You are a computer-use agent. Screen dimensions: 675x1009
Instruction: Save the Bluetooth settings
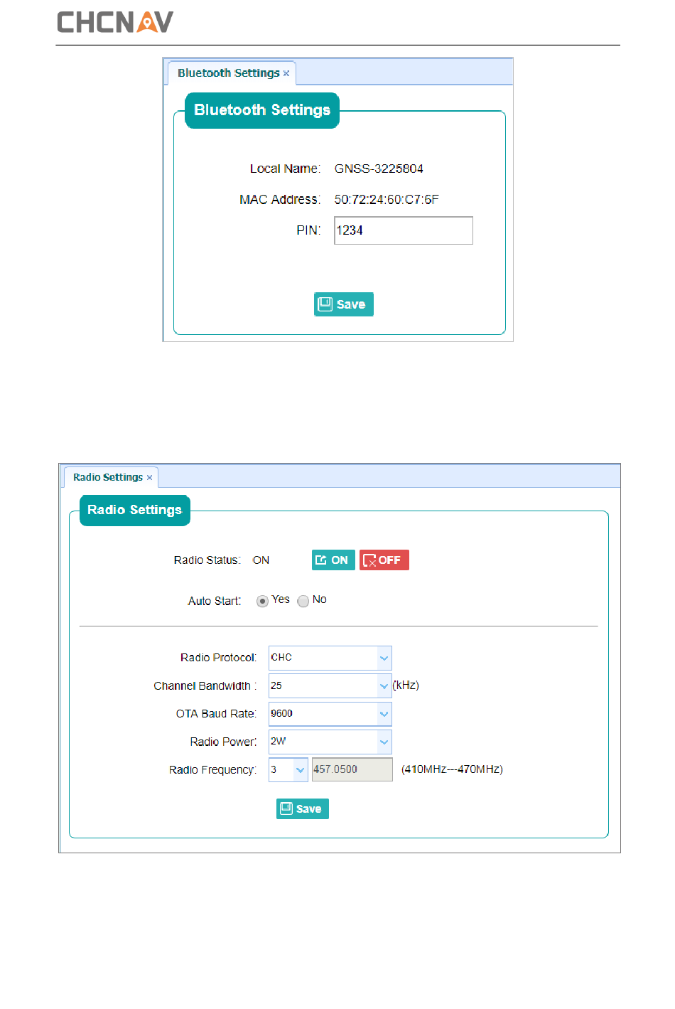click(x=344, y=304)
